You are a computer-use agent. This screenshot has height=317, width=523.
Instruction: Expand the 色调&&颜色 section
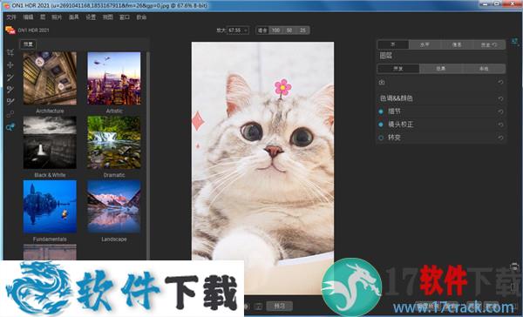[397, 98]
